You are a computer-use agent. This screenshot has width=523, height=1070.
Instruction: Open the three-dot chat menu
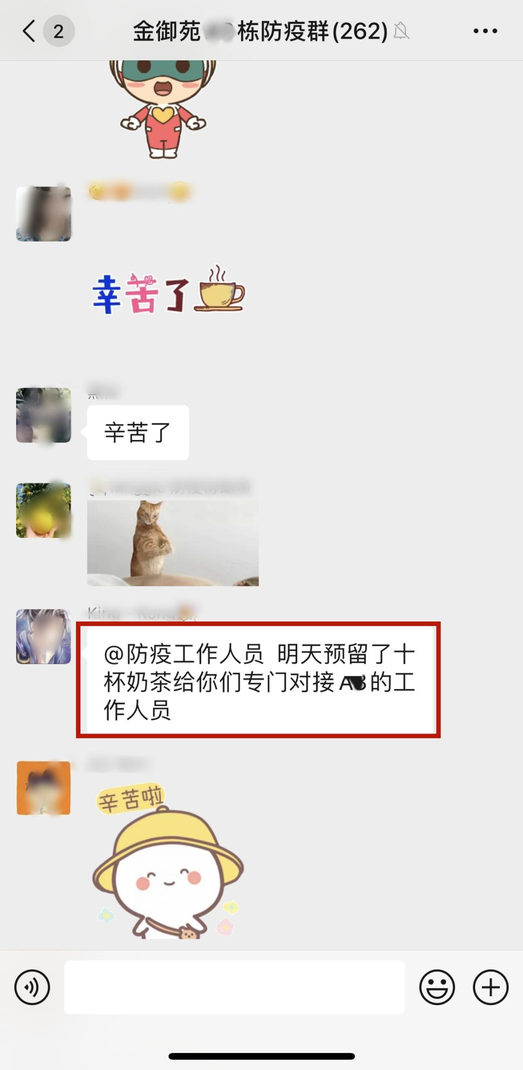[485, 31]
